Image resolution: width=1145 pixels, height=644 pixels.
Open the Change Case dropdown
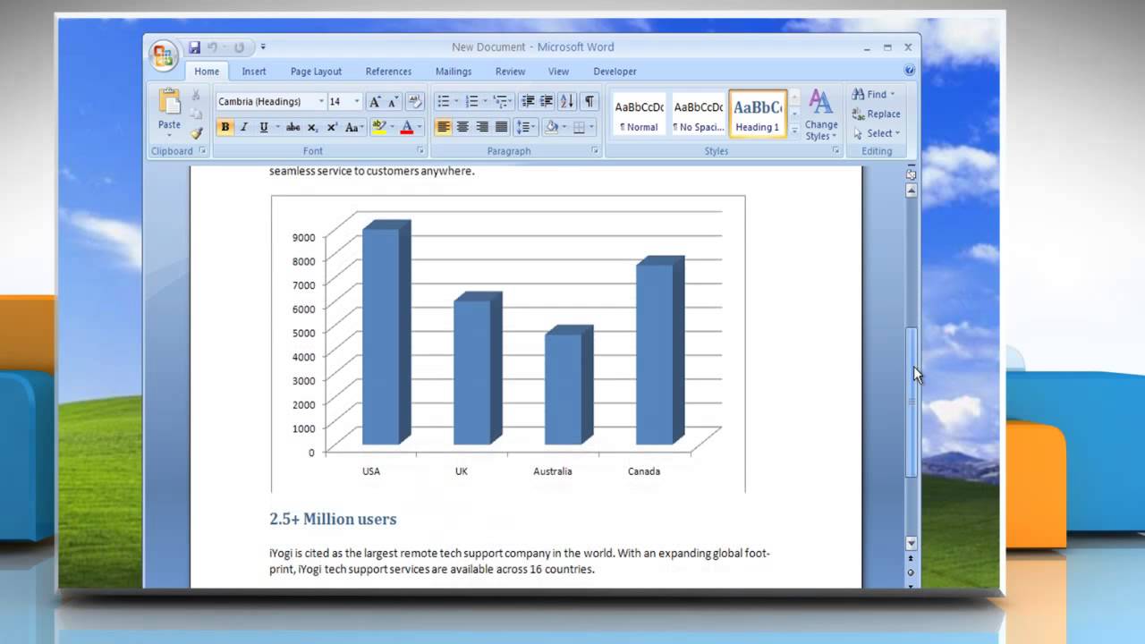point(353,128)
